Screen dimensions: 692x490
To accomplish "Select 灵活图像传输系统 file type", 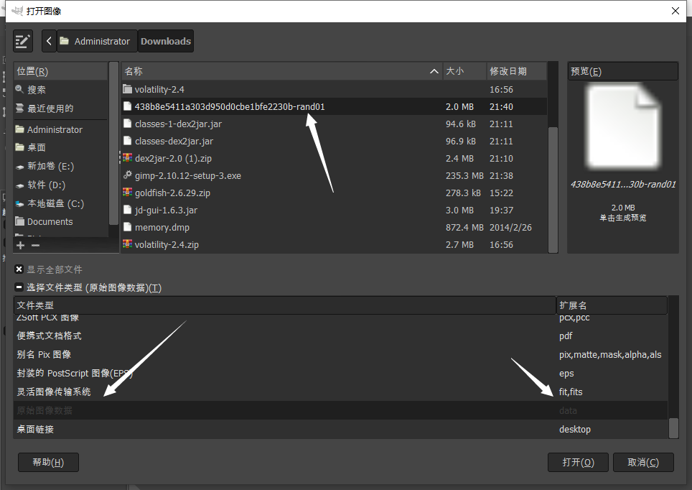I will 340,392.
